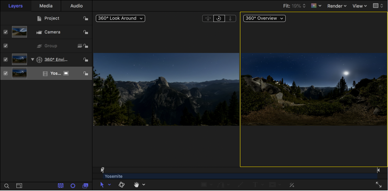388x191 pixels.
Task: Click the camera Pan control above the canvas
Action: point(208,18)
